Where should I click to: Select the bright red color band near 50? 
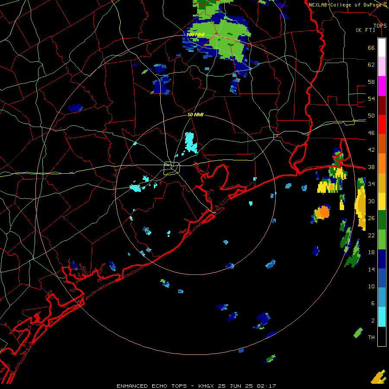382,124
